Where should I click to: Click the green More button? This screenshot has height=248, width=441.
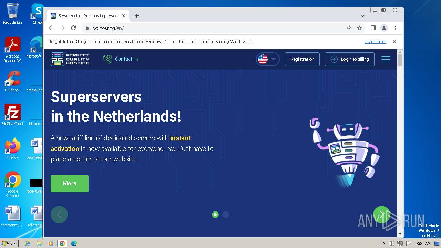pyautogui.click(x=70, y=184)
